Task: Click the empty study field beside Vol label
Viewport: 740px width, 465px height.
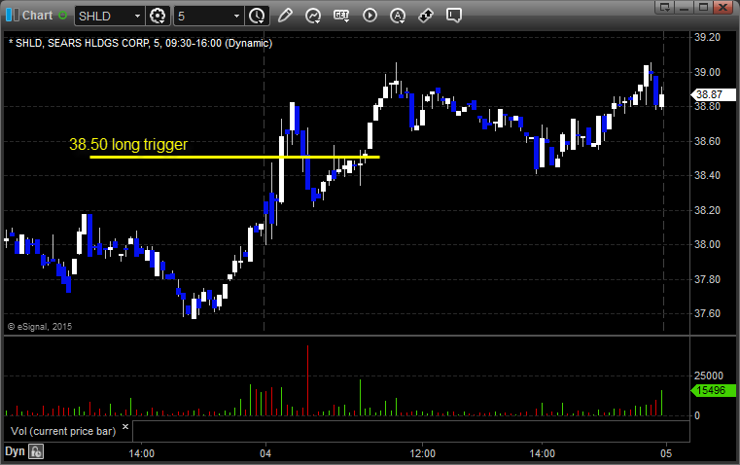Action: pos(410,431)
